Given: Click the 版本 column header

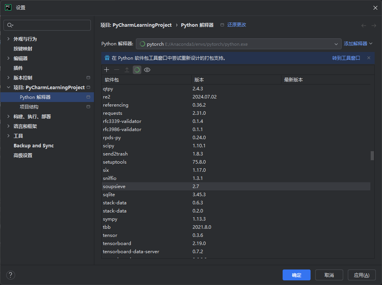Looking at the screenshot, I should tap(236, 79).
